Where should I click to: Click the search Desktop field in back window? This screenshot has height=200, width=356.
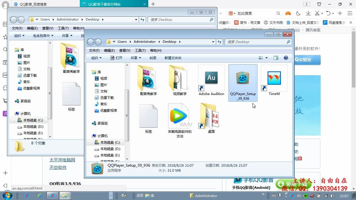pos(181,19)
